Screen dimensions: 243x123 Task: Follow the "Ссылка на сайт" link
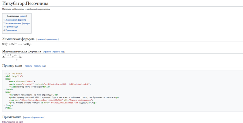point(13,122)
